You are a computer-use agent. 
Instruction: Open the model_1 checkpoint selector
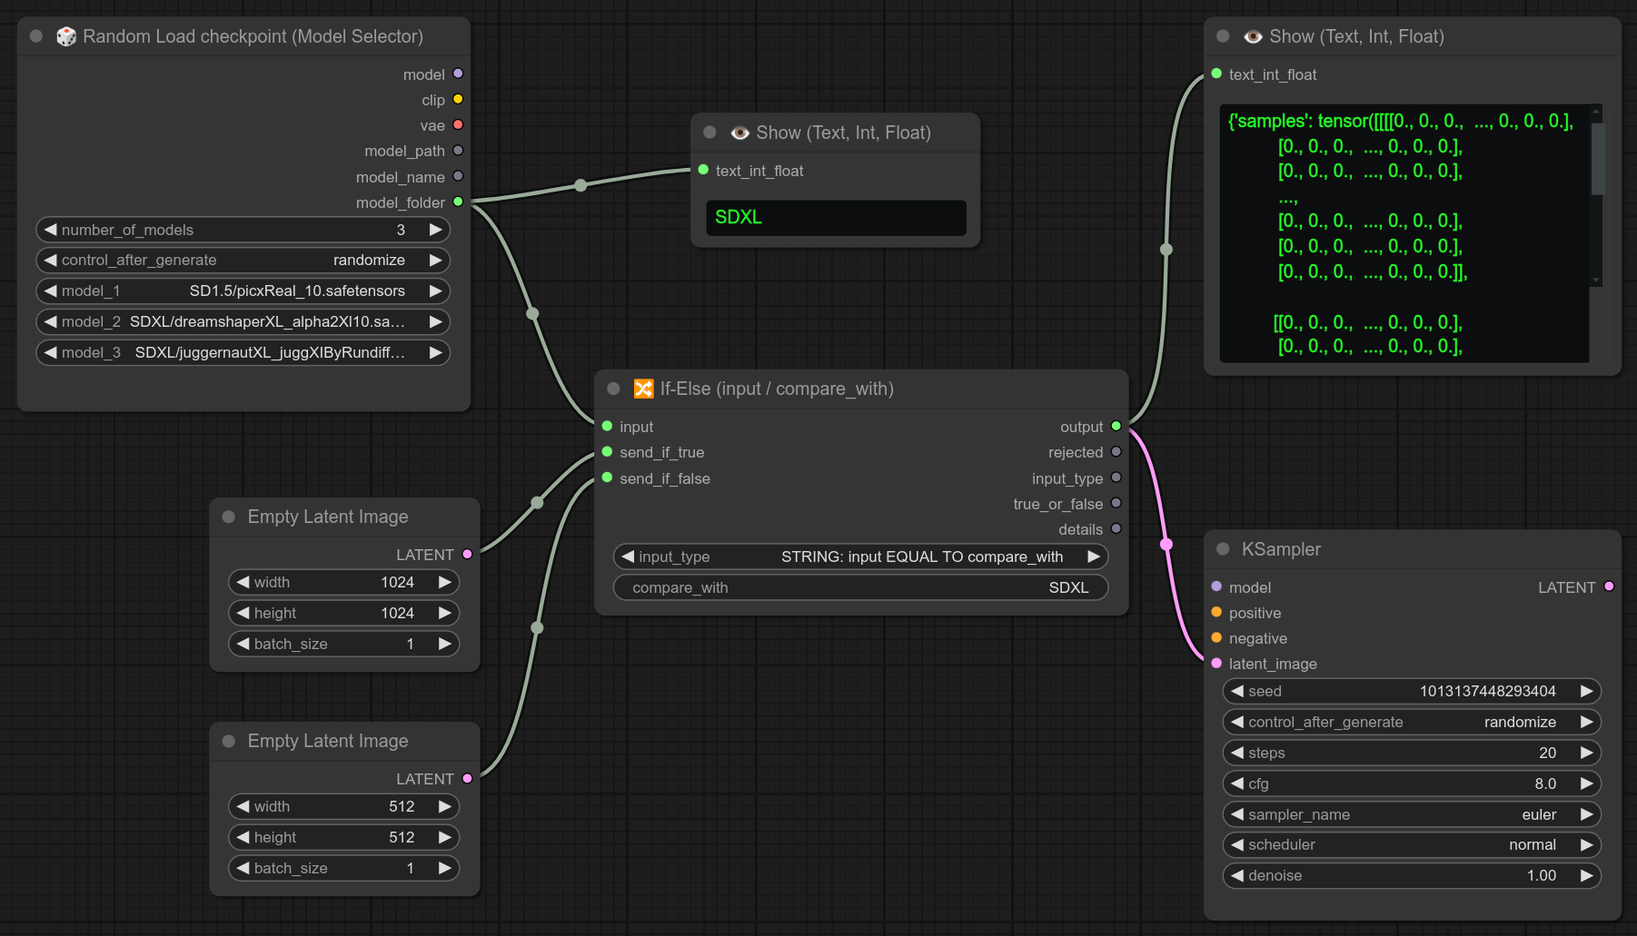(x=243, y=291)
